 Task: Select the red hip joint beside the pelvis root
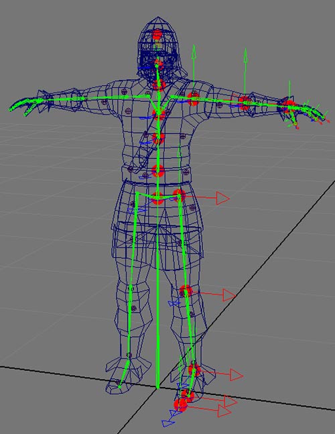179,195
